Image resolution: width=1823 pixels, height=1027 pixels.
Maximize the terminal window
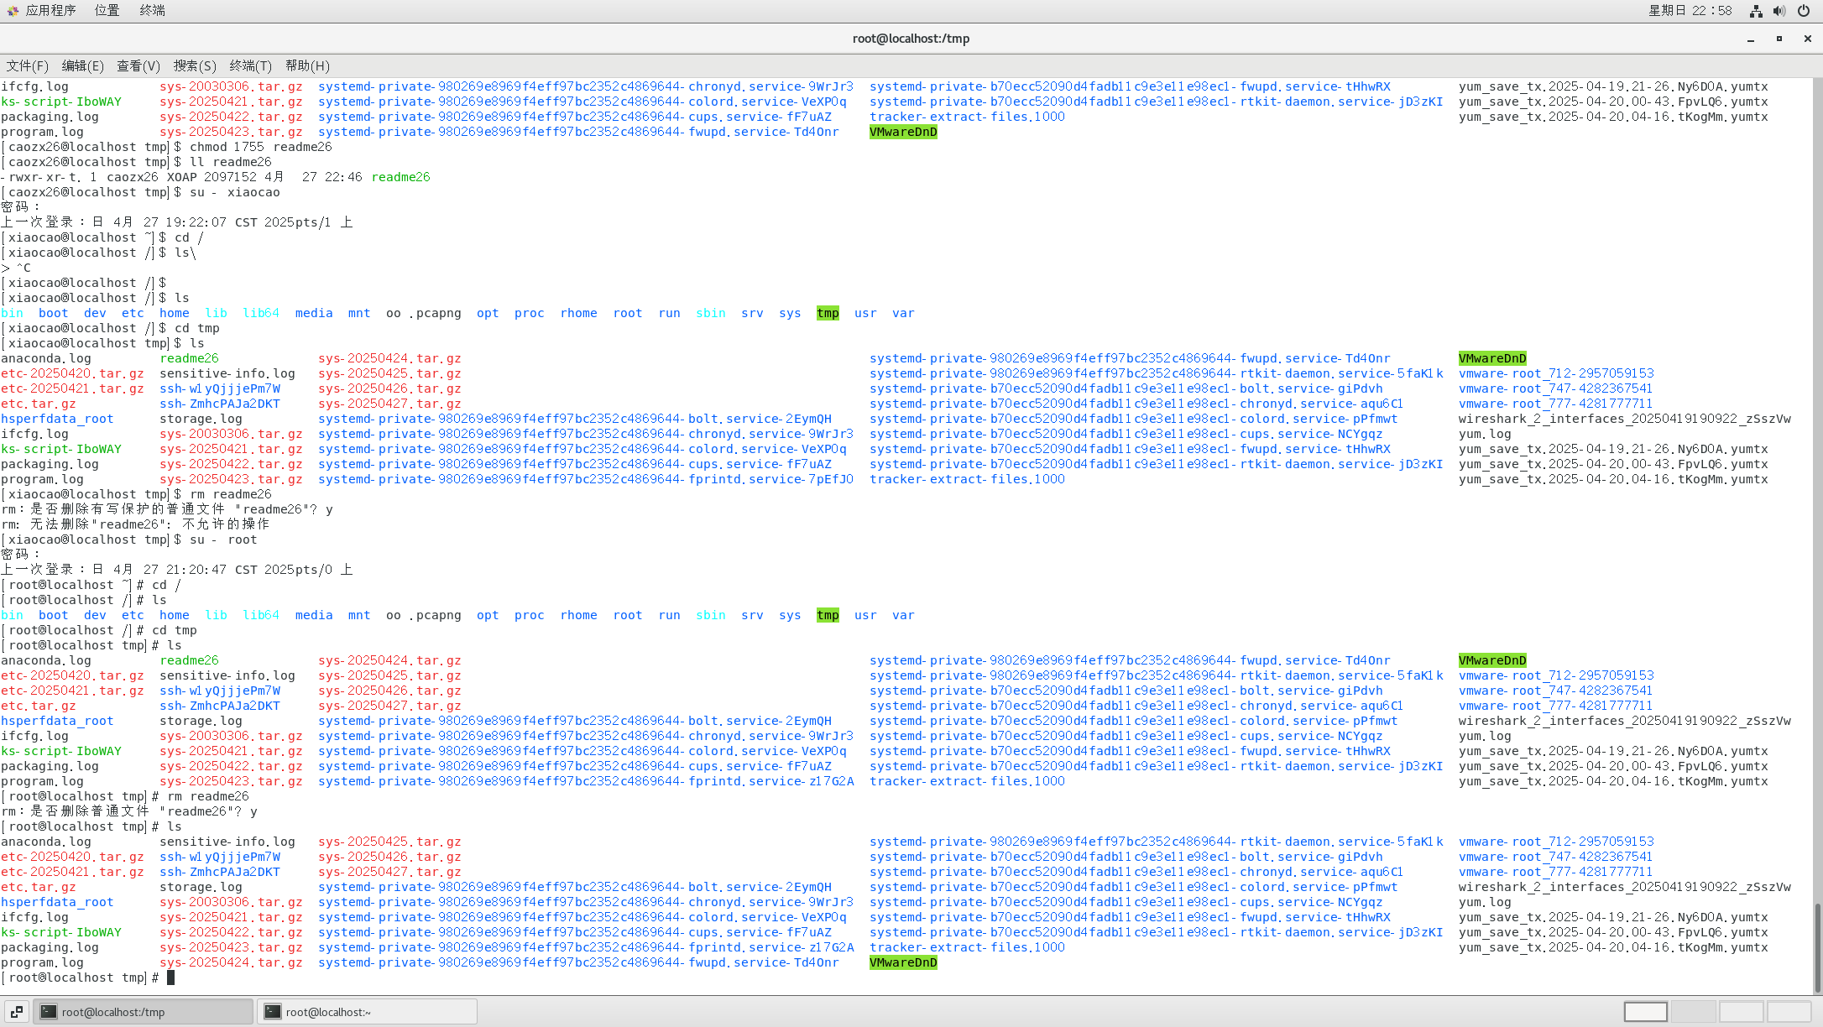coord(1779,39)
